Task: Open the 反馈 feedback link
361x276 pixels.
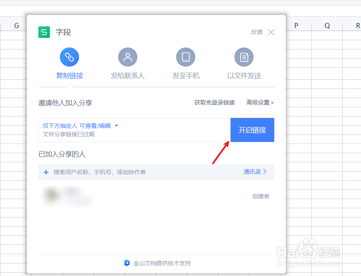Action: (x=257, y=32)
